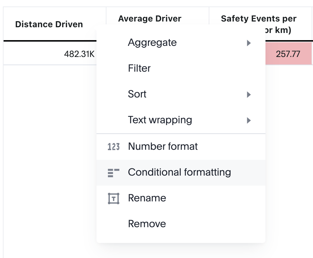Viewport: 313px width, 258px height.
Task: Choose Rename from the column menu
Action: (147, 198)
